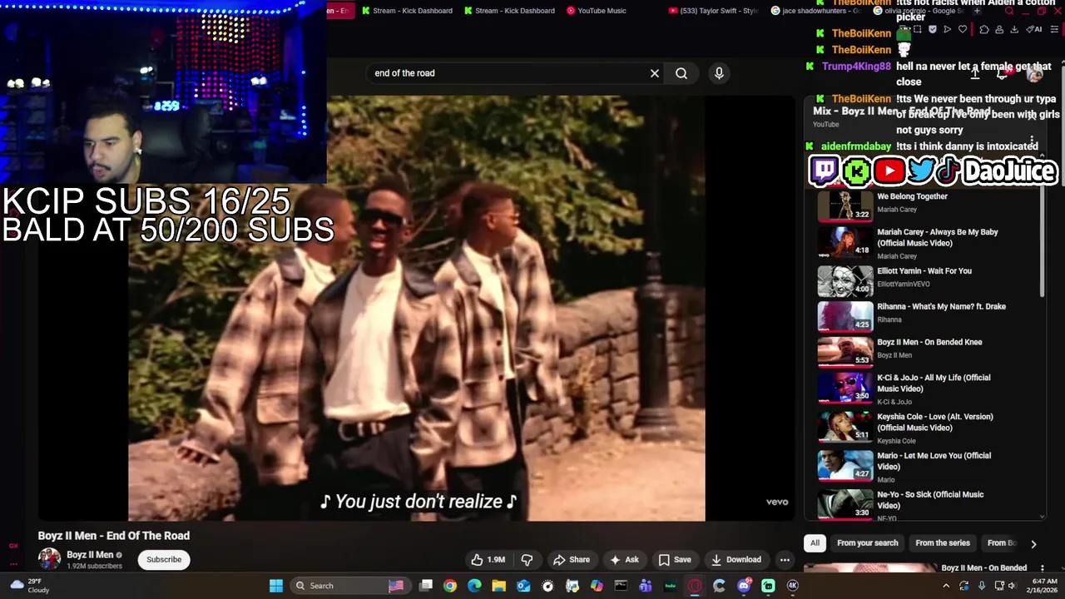The height and width of the screenshot is (599, 1065).
Task: Expand the system tray hidden icons chevron
Action: pyautogui.click(x=946, y=586)
